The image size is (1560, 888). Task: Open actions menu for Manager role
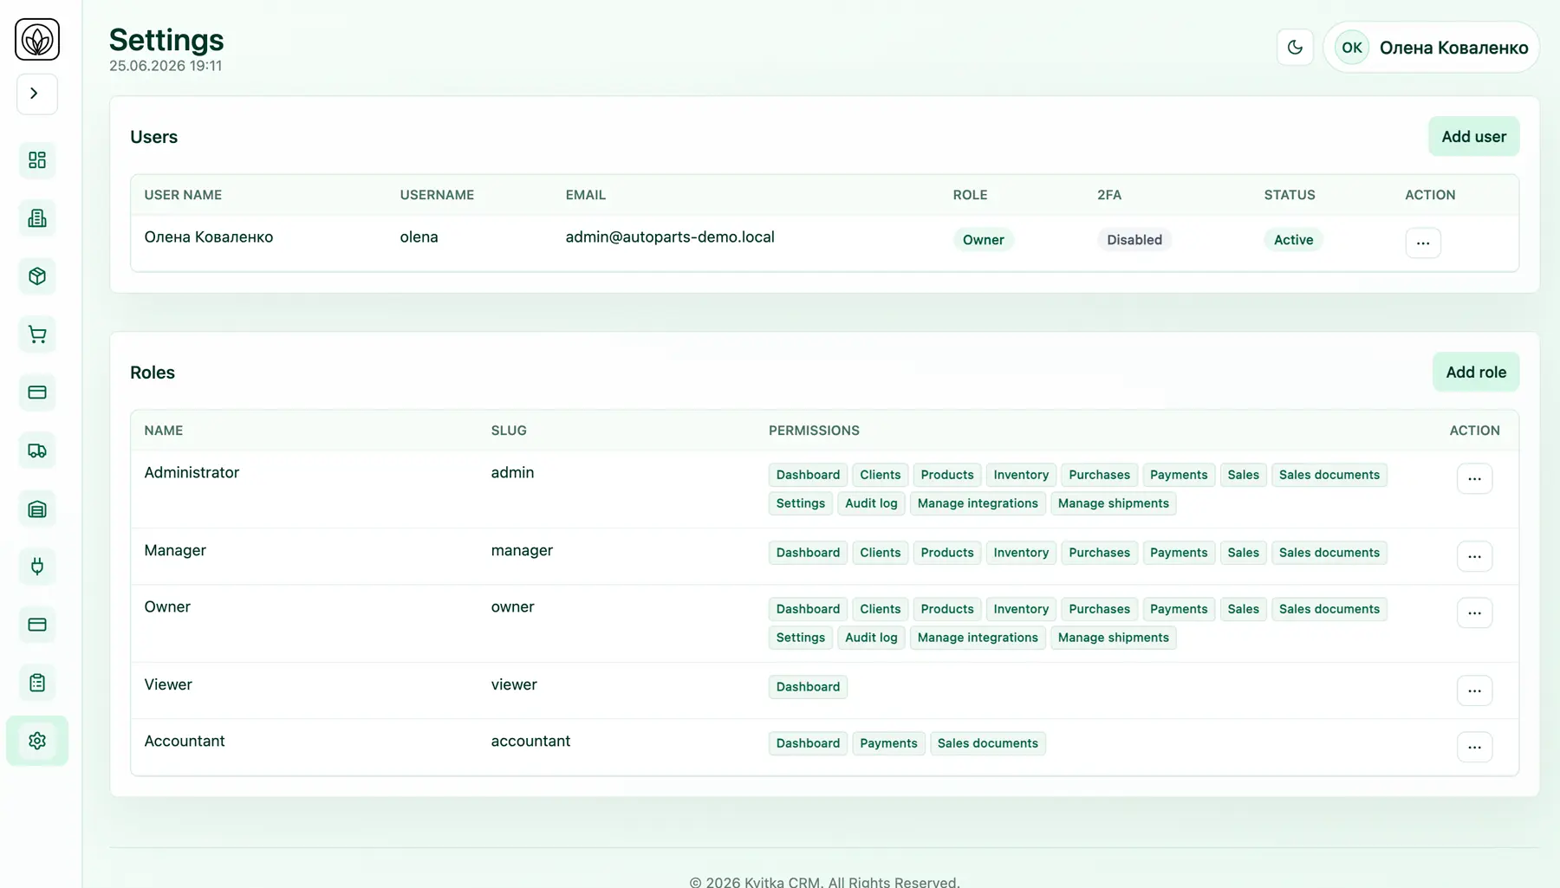pos(1474,556)
